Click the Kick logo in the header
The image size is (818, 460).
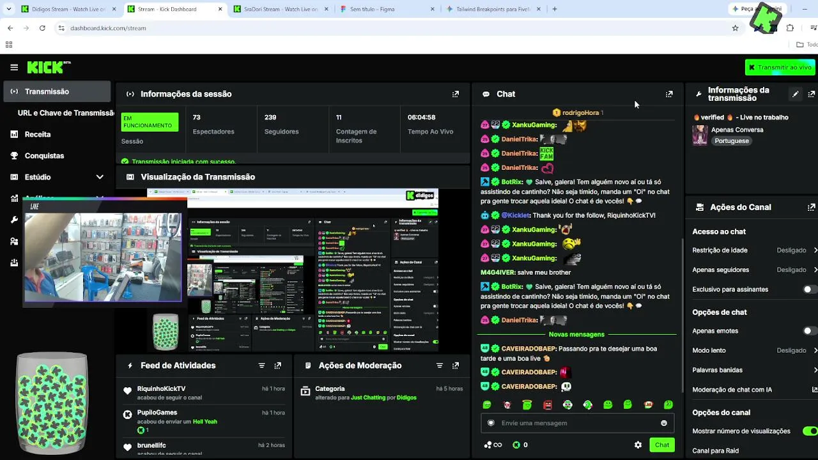pos(49,67)
